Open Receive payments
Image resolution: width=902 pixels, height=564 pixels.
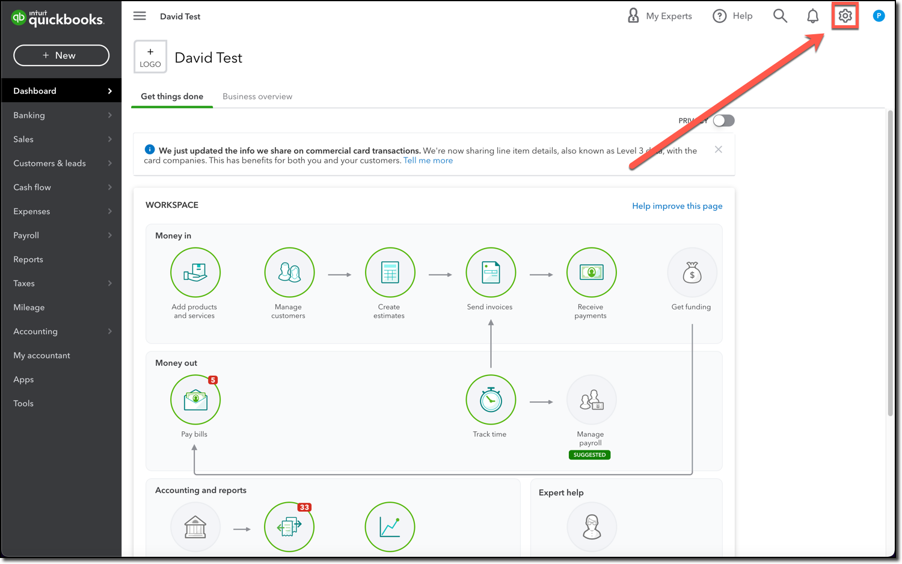click(591, 272)
